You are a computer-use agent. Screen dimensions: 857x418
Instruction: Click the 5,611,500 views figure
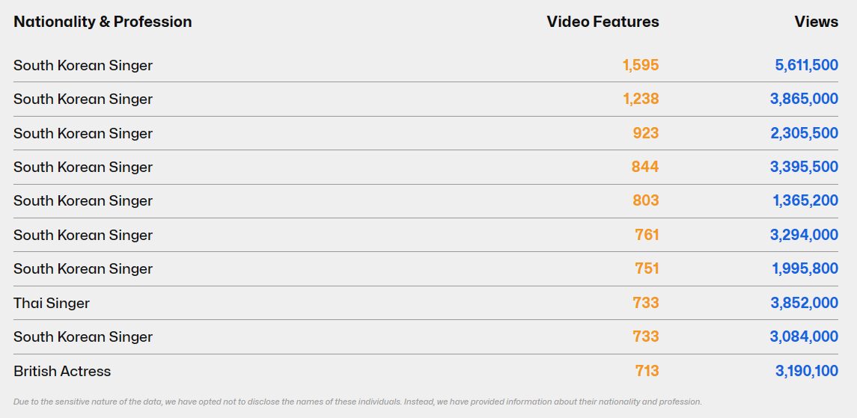[806, 65]
